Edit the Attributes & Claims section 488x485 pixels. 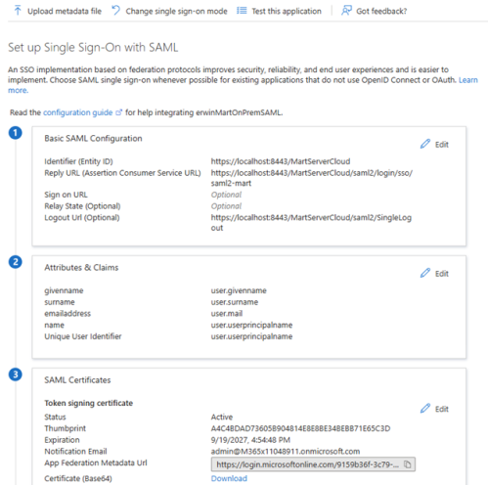434,273
